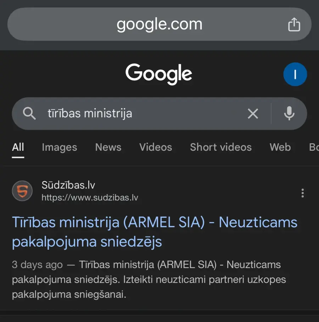Focus the search box containing tīrības ministrija
This screenshot has width=319, height=322.
[142, 113]
